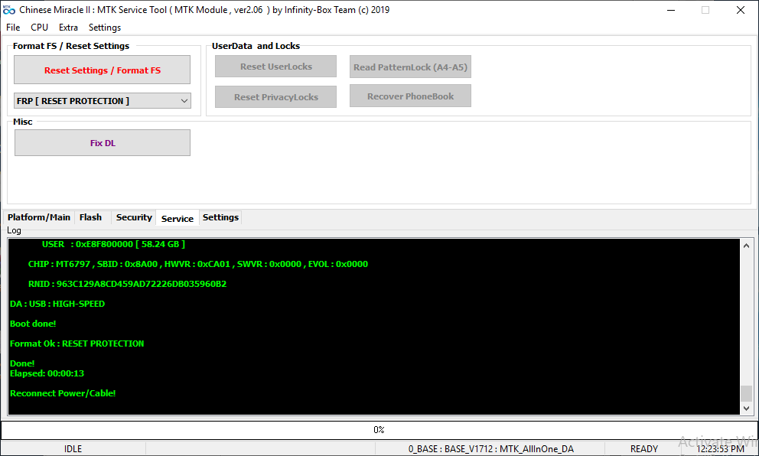The width and height of the screenshot is (759, 456).
Task: Click the 'Reconnect Power/Cable!' log line
Action: coord(63,393)
